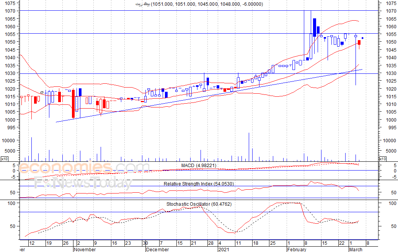Click date label 21 in December
This screenshot has width=398, height=252.
tap(193, 243)
